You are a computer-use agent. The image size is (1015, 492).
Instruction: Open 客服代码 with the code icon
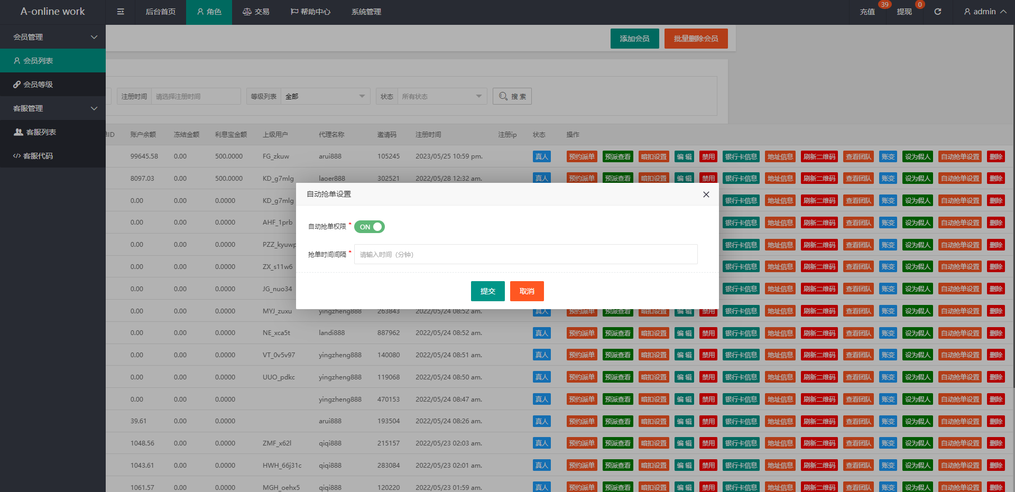click(53, 156)
